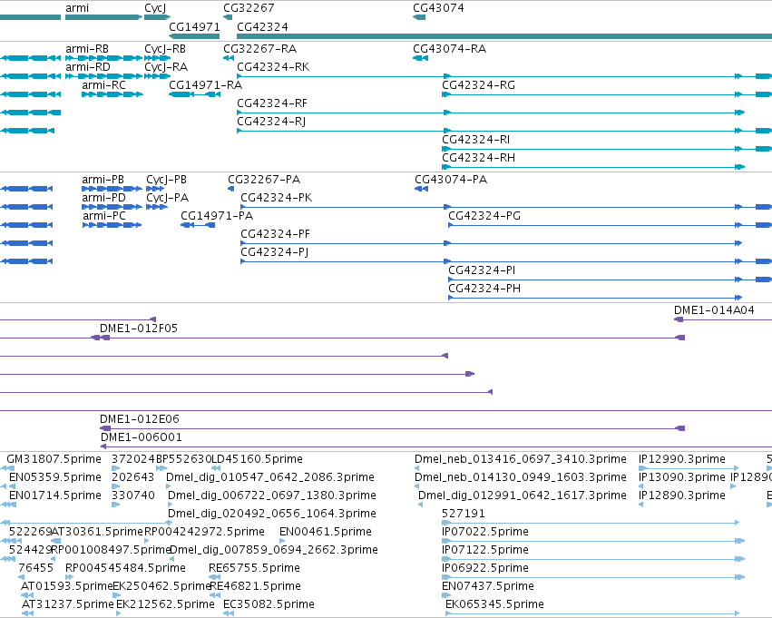Select protein CG32267-PA
Image resolution: width=772 pixels, height=618 pixels.
click(264, 180)
